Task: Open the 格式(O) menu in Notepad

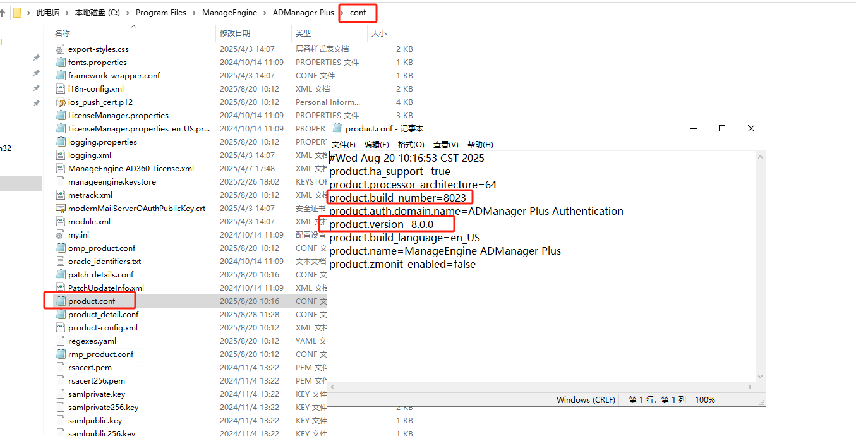Action: click(x=411, y=145)
